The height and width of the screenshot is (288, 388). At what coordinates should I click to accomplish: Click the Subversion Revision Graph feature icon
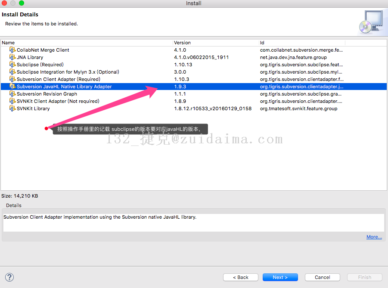tap(12, 94)
